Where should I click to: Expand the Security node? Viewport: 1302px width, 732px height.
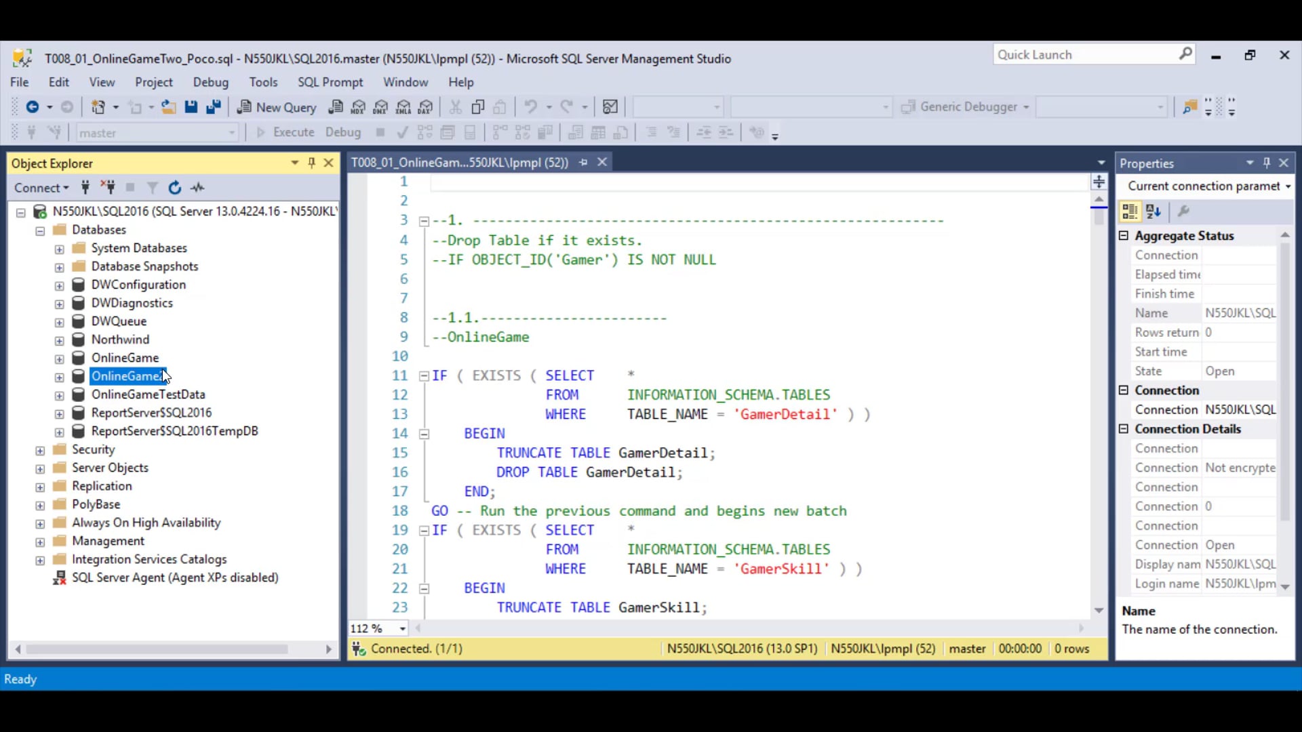[x=40, y=449]
